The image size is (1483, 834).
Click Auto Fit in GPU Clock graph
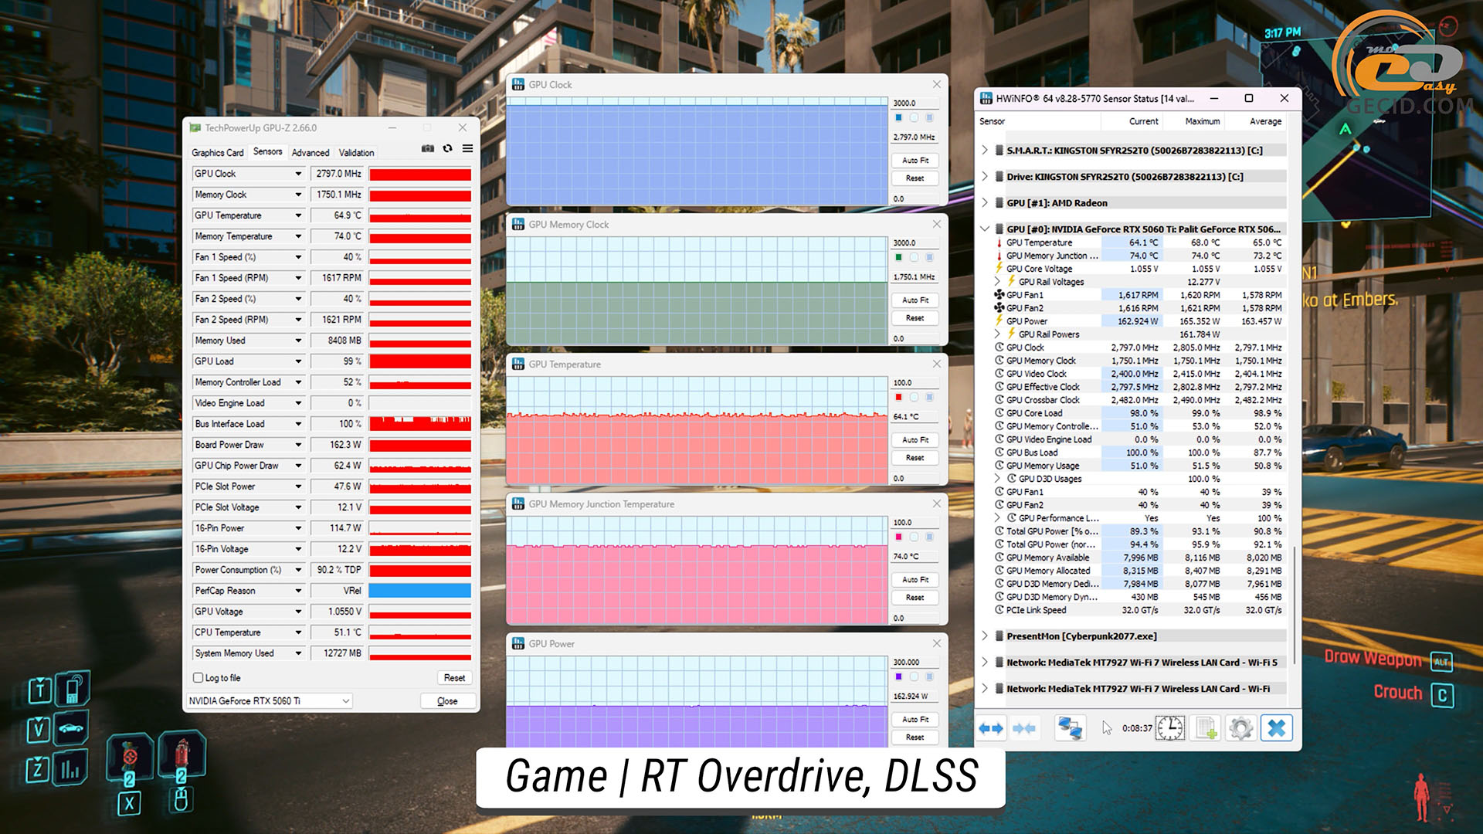click(x=915, y=161)
